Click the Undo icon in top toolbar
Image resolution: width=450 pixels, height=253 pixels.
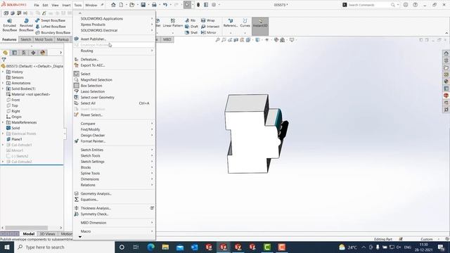point(165,5)
